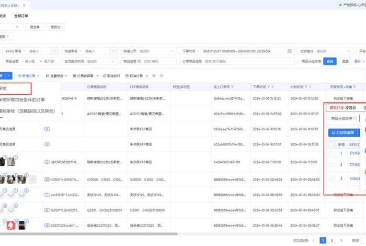Open the blue audit button dropdown arrow

tap(9, 76)
